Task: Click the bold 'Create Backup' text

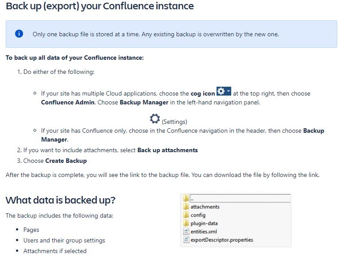Action: (x=66, y=161)
